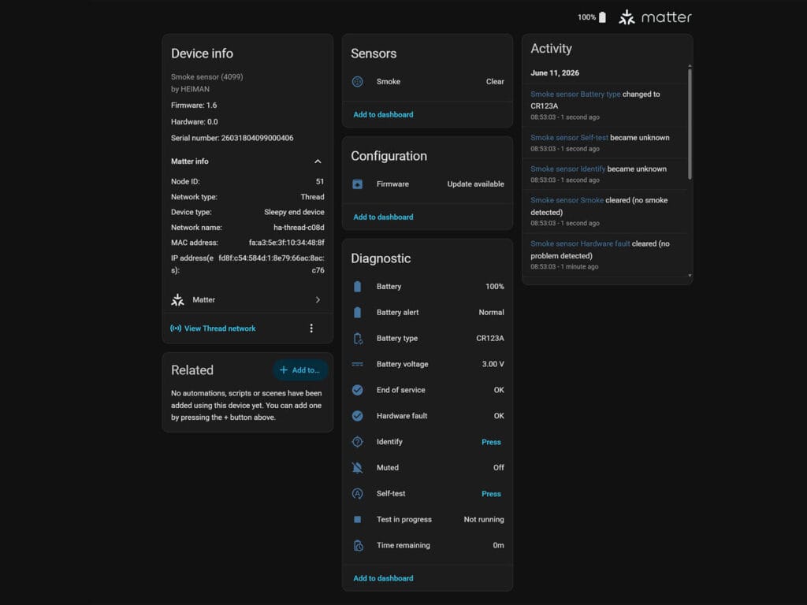The height and width of the screenshot is (605, 807).
Task: Click the Test in progress Not running value
Action: [484, 520]
